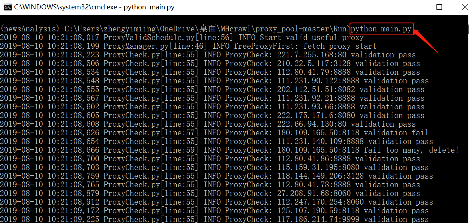Click 'ProxyCheck.py[line:59]' source label
The width and height of the screenshot is (469, 223).
tap(151, 150)
